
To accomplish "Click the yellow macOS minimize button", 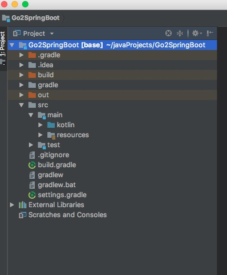I will point(15,4).
